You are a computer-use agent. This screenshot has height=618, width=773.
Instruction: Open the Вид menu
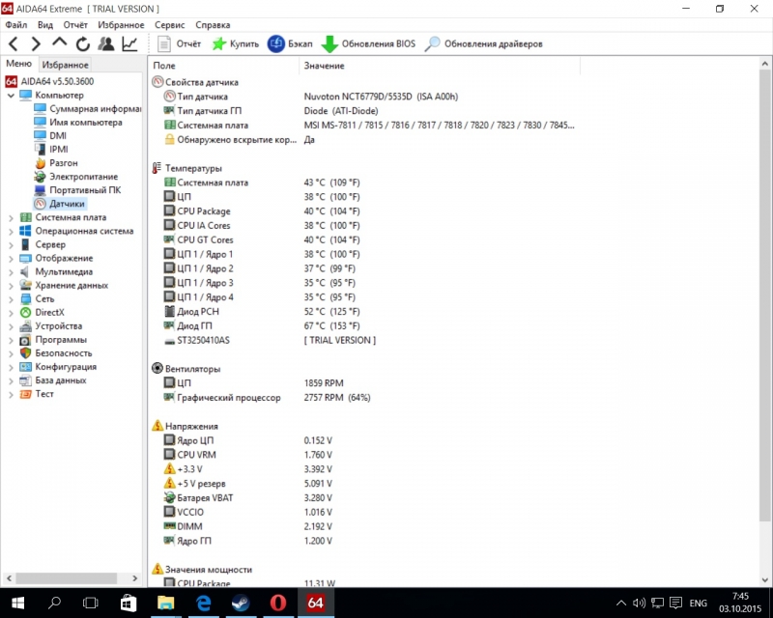pyautogui.click(x=45, y=25)
